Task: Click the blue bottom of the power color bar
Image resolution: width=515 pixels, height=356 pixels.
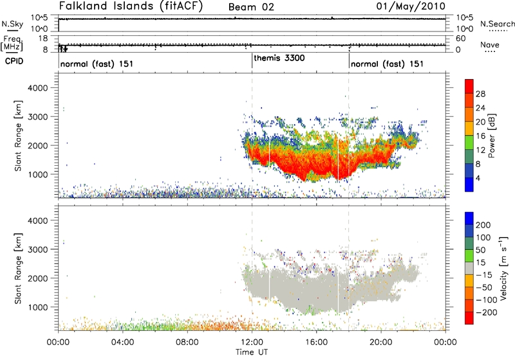Action: tap(469, 184)
